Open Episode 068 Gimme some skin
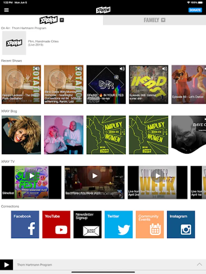Screen dimensions: 206x274 coord(149,84)
